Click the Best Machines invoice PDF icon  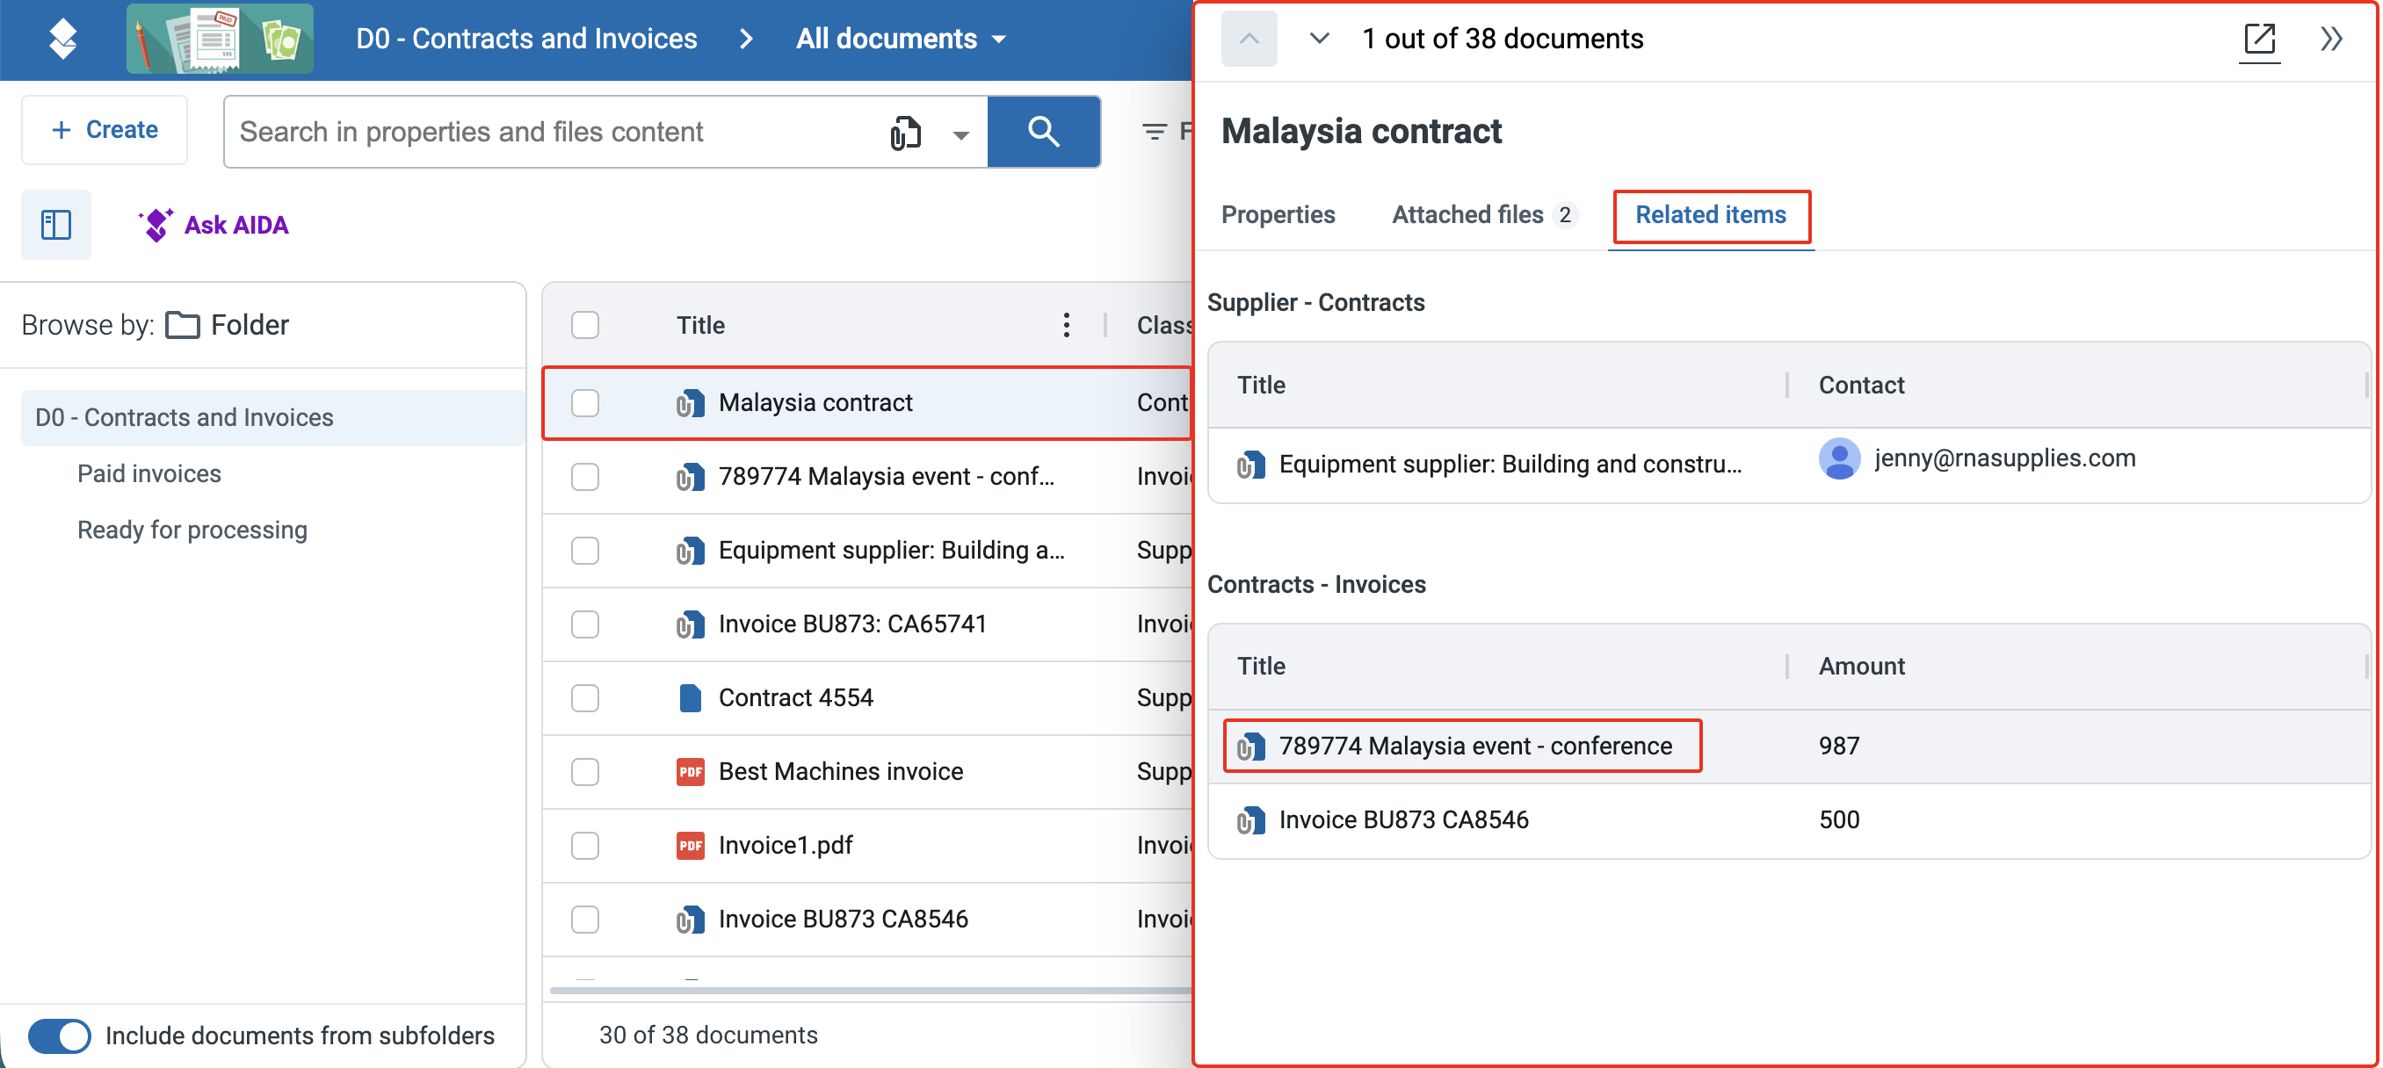coord(690,772)
